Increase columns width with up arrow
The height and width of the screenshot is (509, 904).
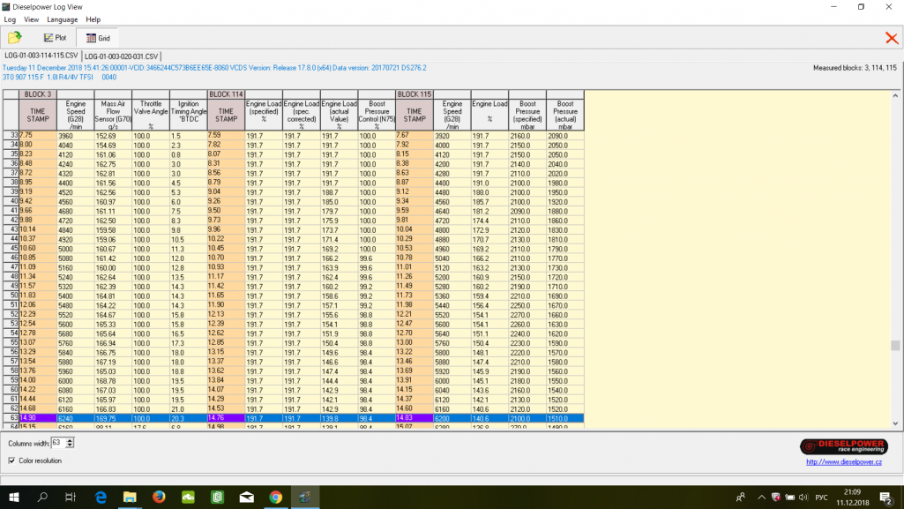click(x=71, y=439)
